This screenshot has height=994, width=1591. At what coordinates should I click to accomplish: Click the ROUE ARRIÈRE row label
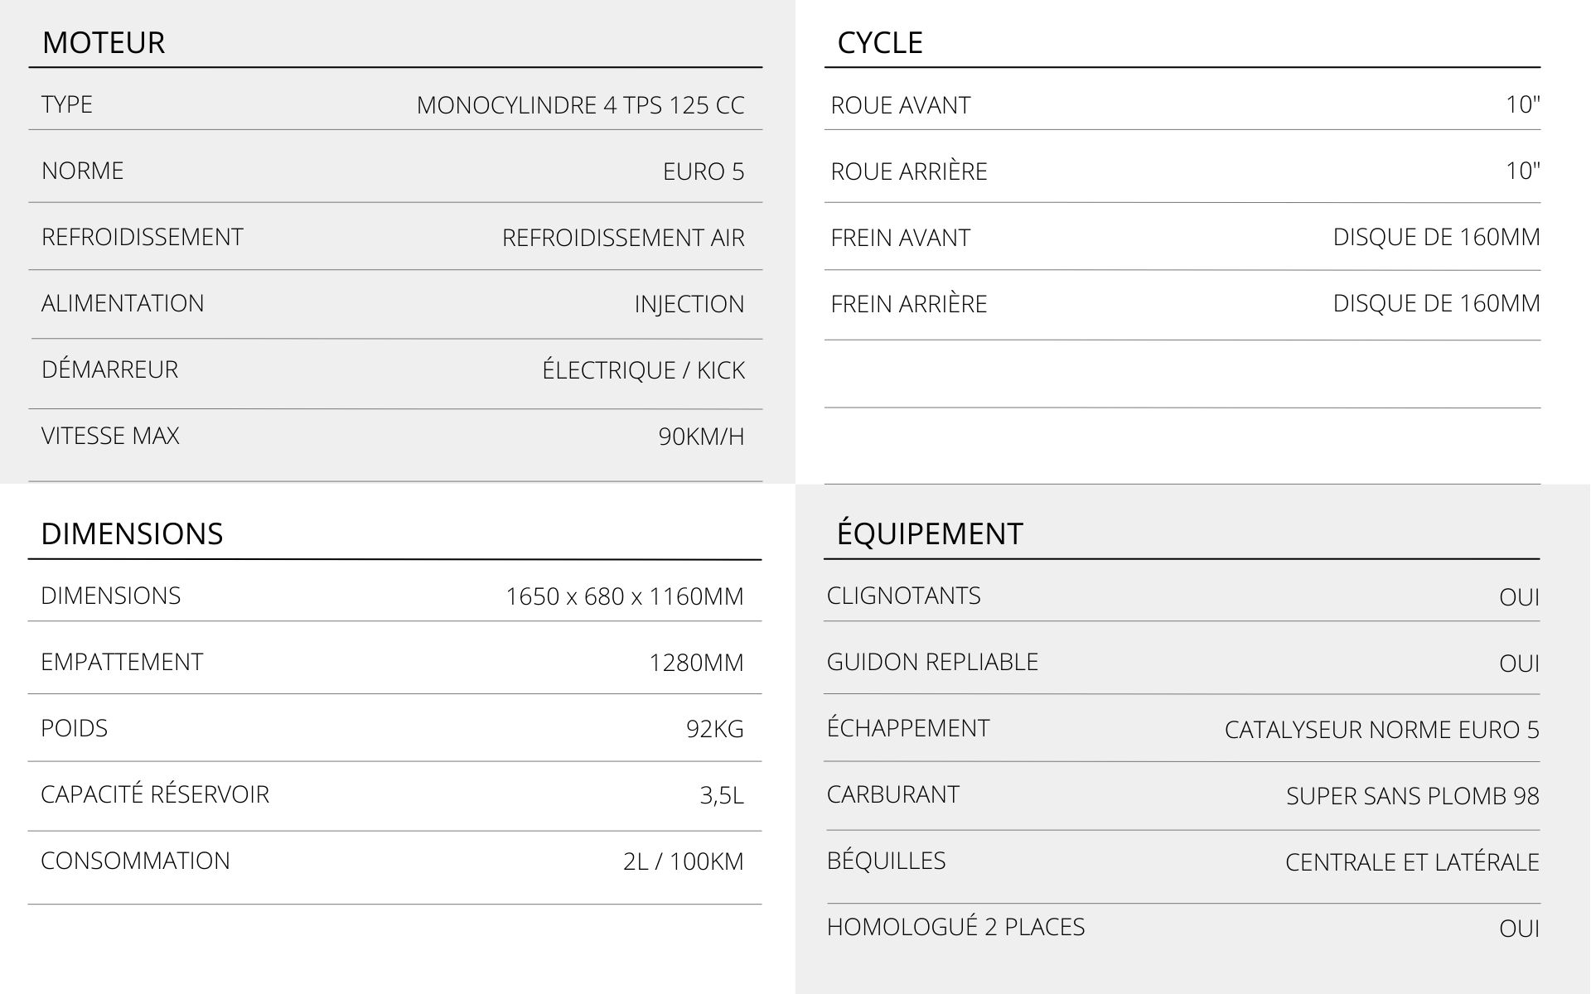(909, 171)
